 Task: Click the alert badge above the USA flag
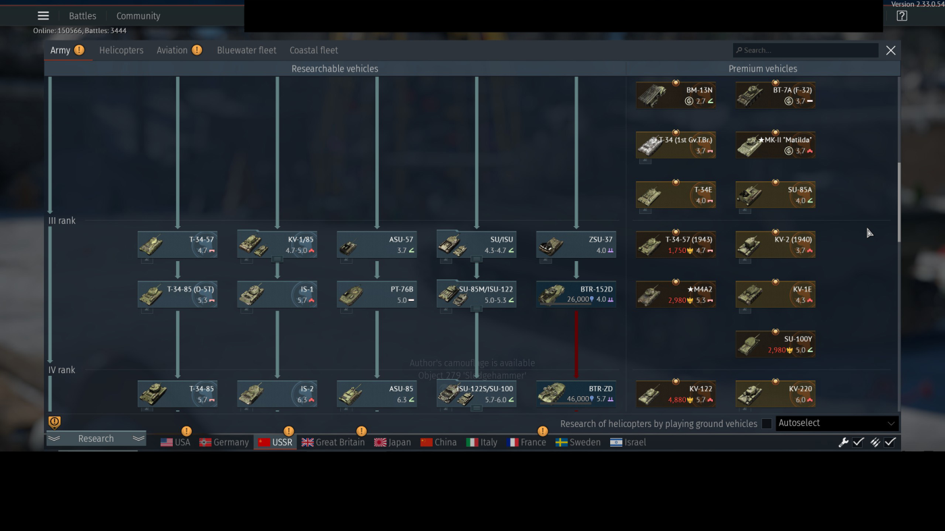tap(186, 431)
